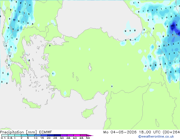The height and width of the screenshot is (139, 180).
Task: Click the island of Crete on map
Action: coord(32,104)
